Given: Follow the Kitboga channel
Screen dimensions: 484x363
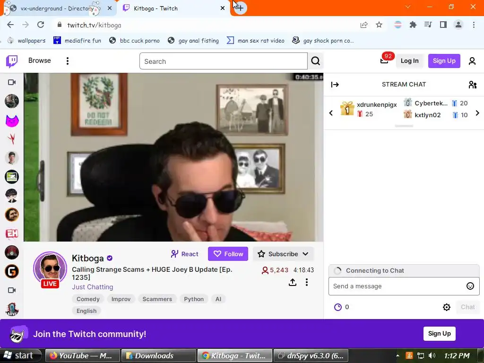Looking at the screenshot, I should pos(228,254).
